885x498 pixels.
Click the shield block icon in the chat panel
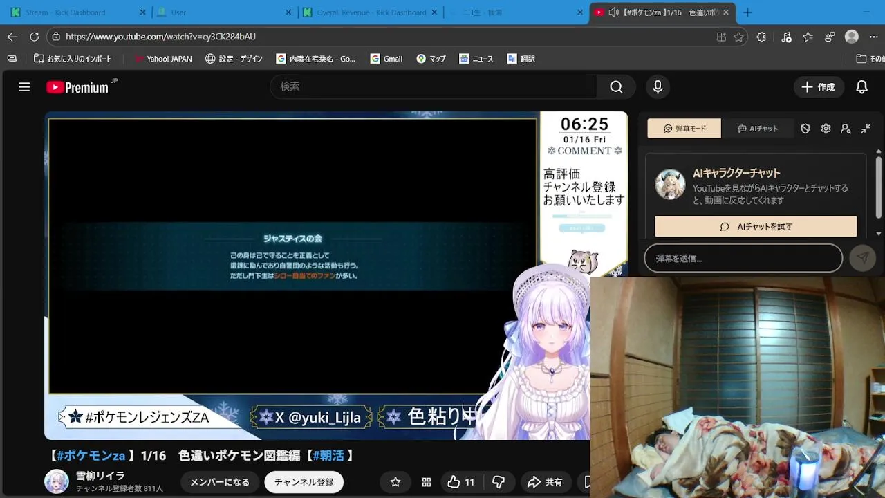[x=805, y=129]
